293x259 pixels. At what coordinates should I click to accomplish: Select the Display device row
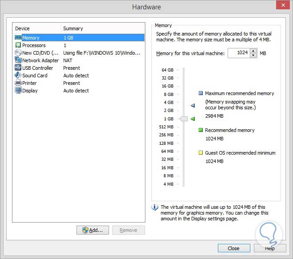pos(80,91)
